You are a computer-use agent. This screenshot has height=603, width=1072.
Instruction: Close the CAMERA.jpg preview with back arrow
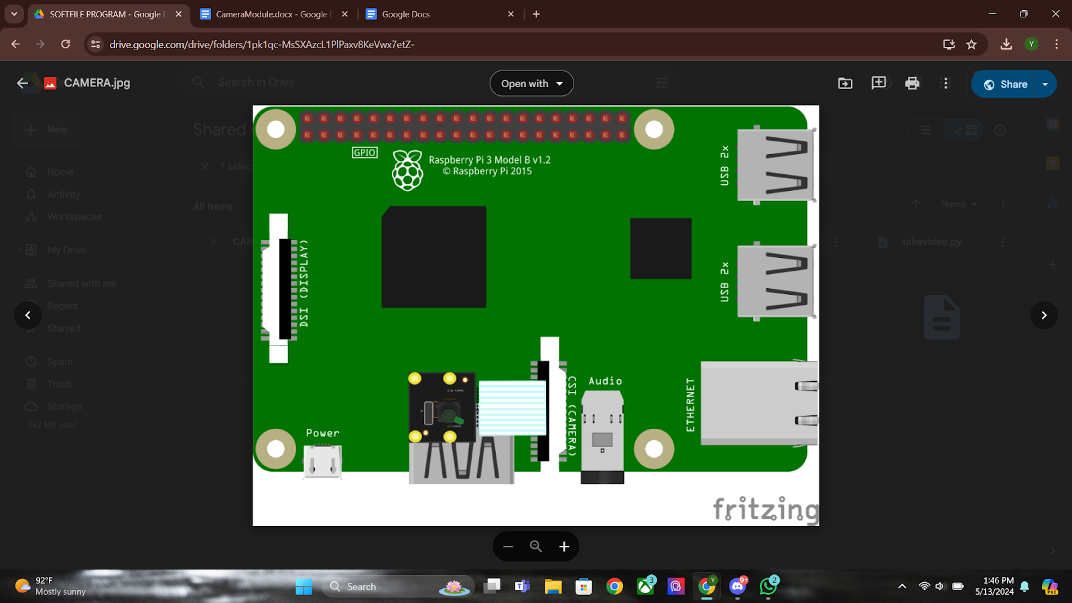click(x=22, y=83)
